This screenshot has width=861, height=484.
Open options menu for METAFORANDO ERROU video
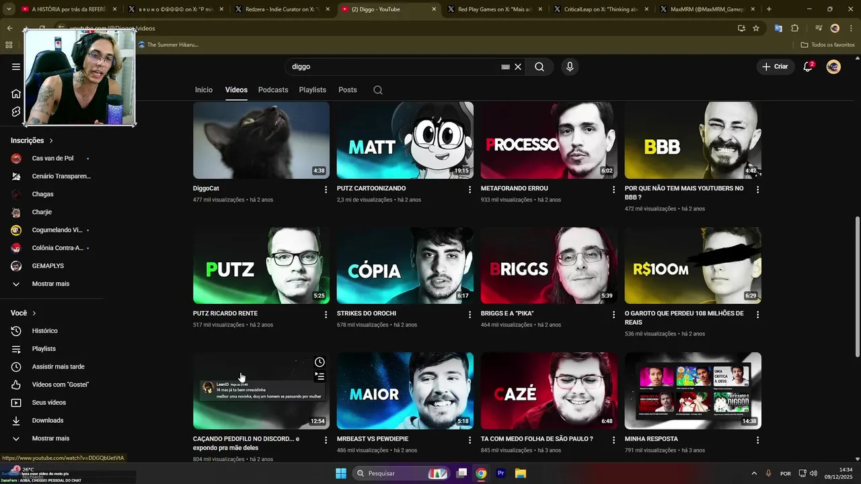point(613,190)
